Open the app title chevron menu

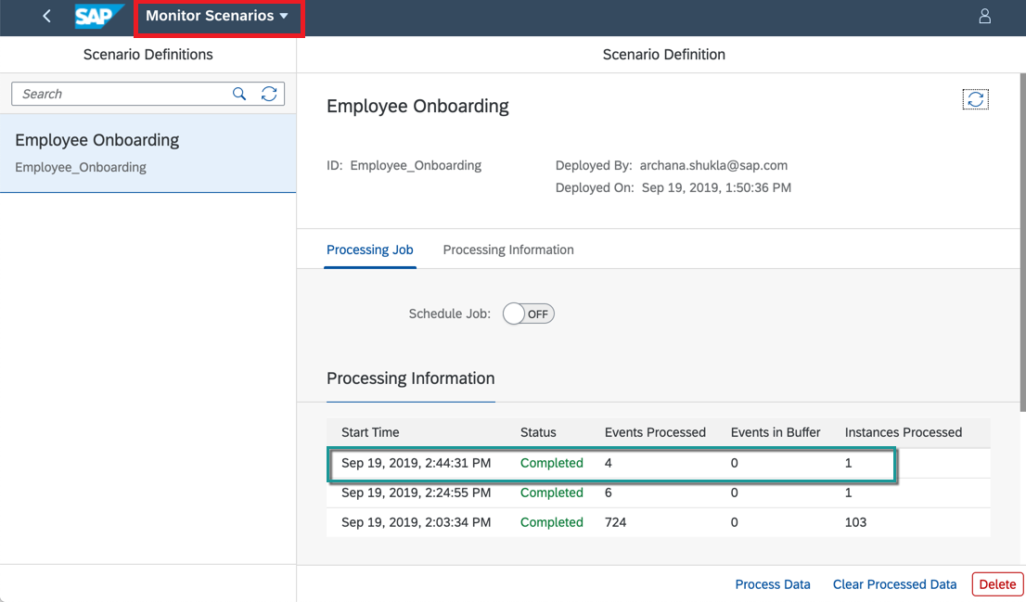(284, 16)
